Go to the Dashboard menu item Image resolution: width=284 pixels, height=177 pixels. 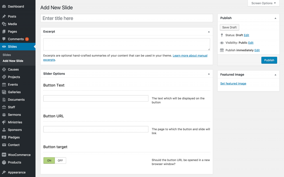16,6
